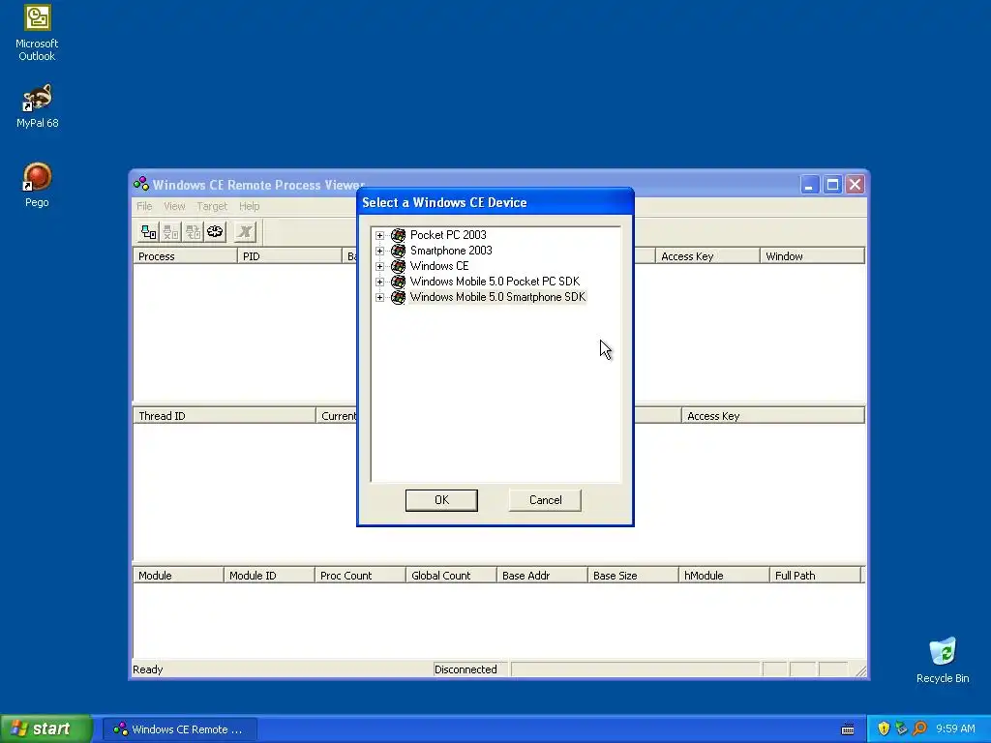Click the Access Key header in process list
991x743 pixels.
tap(707, 255)
